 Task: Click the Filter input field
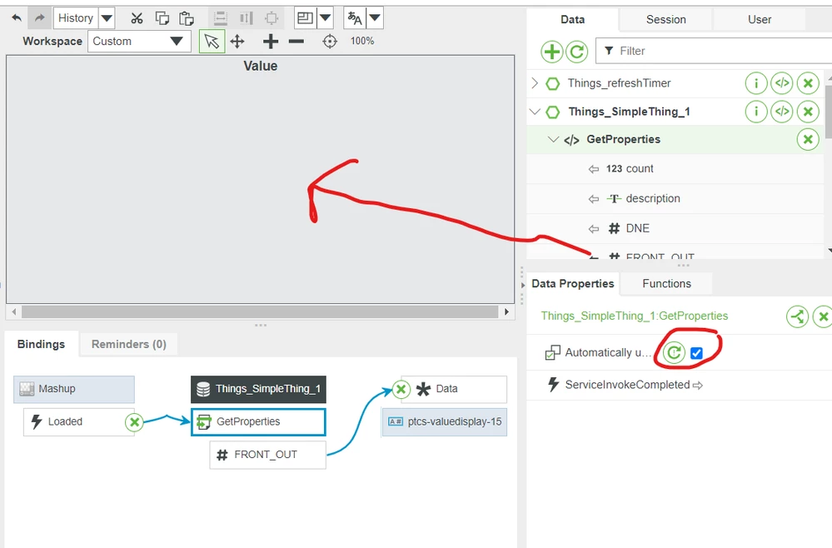(x=714, y=51)
